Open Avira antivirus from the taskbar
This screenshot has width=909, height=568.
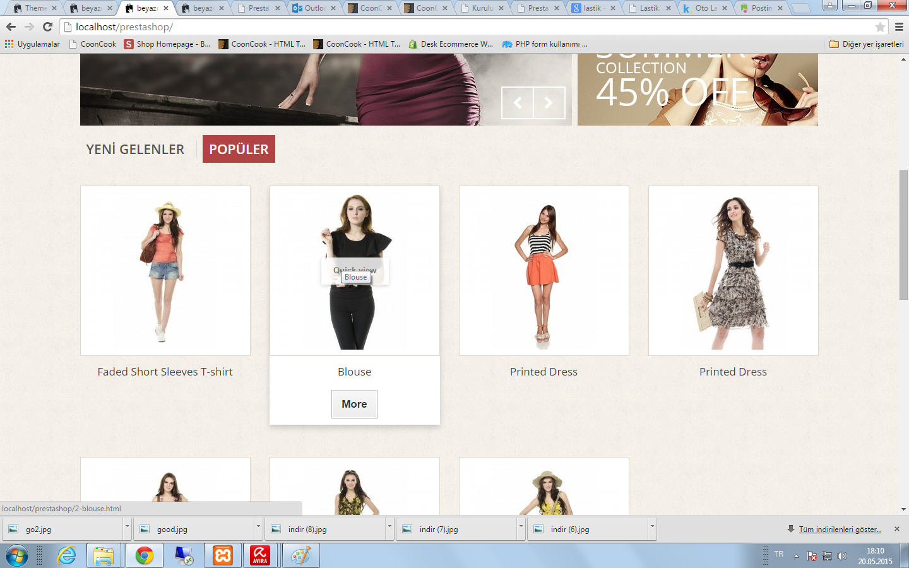point(260,556)
